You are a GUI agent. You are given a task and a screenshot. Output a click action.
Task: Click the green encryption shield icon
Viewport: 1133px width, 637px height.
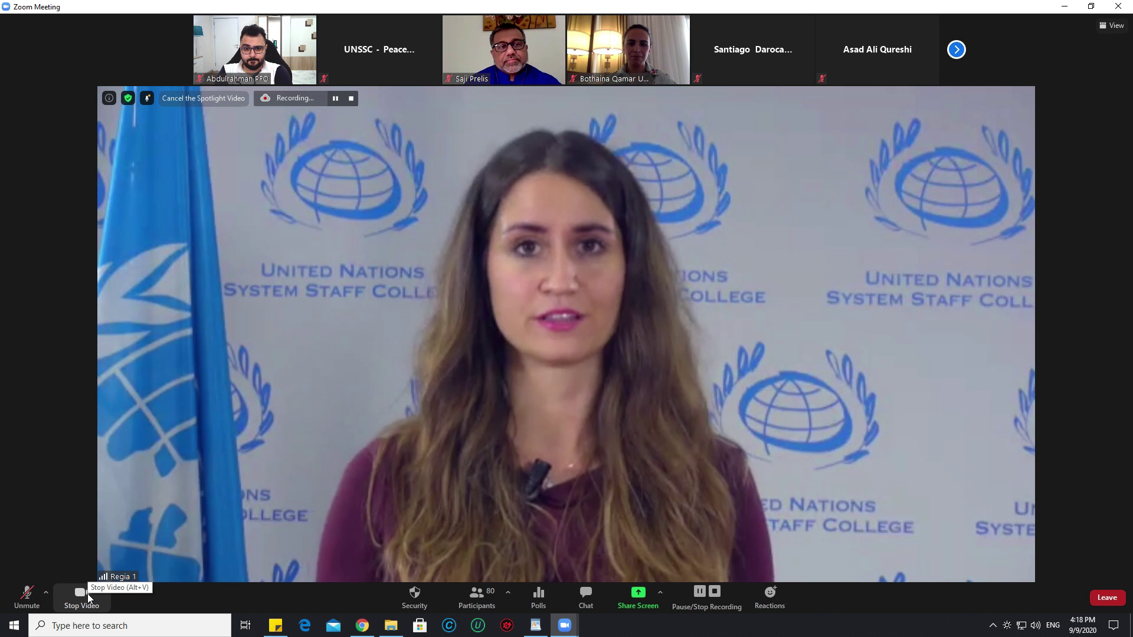click(128, 98)
